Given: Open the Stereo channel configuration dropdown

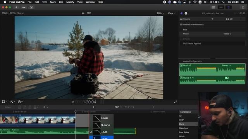Looking at the screenshot, I should [x=226, y=65].
